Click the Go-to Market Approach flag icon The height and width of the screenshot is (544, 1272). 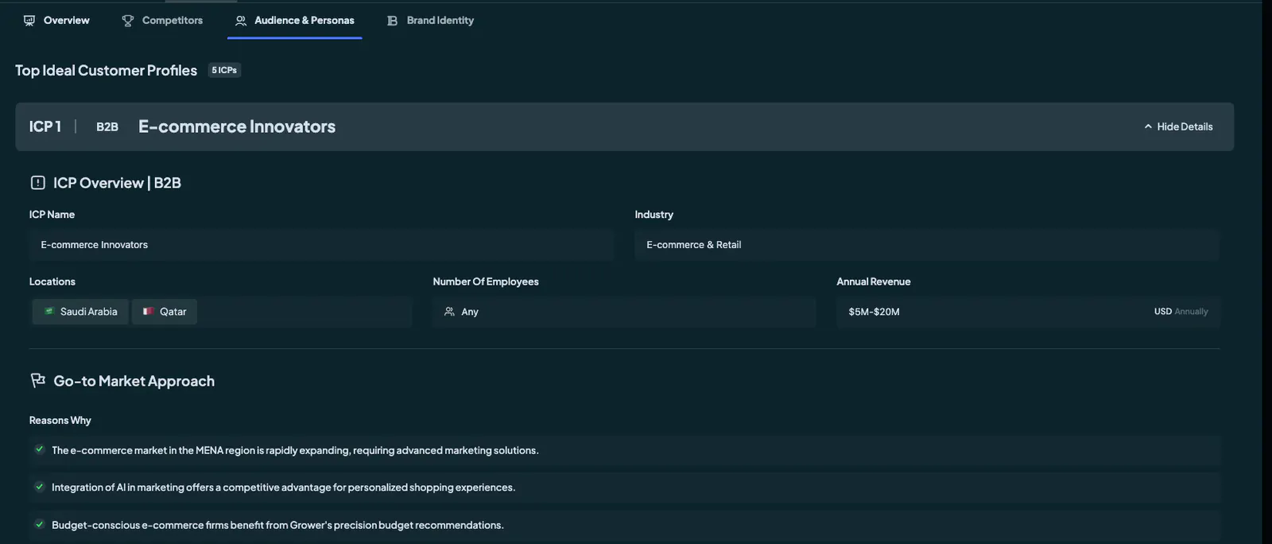point(37,381)
